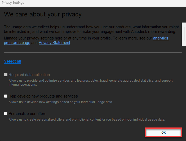Click the vertical scrollbar thumb
The width and height of the screenshot is (186, 141).
pyautogui.click(x=184, y=31)
